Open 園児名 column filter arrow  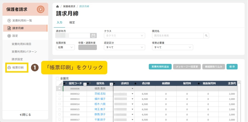111,84
